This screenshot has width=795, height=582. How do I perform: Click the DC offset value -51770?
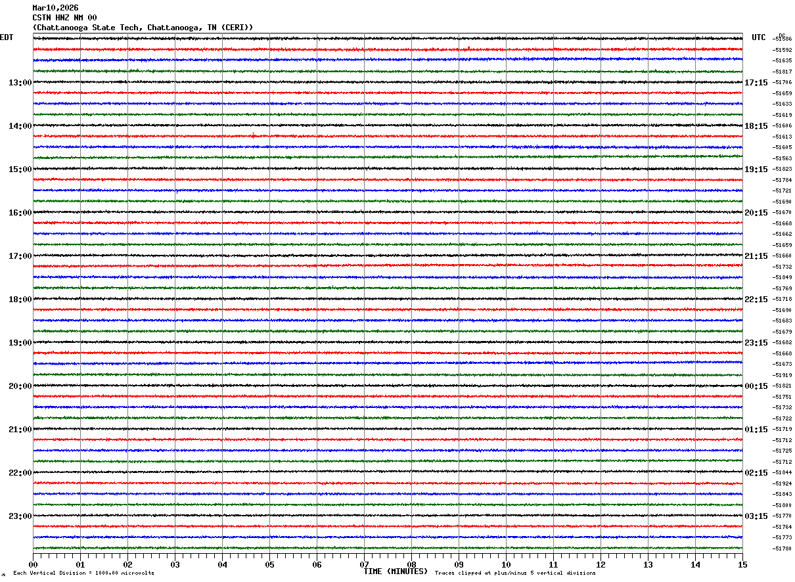coord(783,516)
